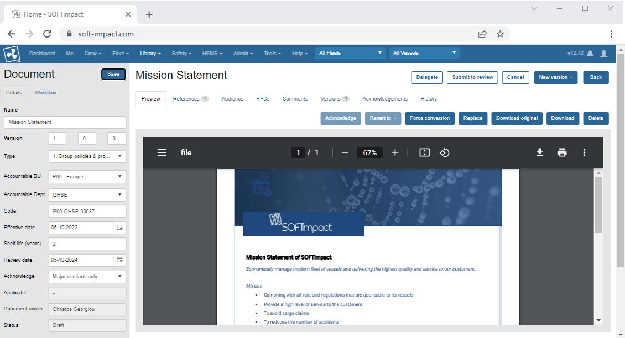Go to Dashboard

42,54
